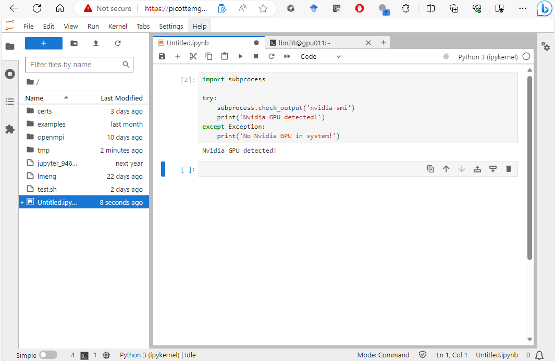The width and height of the screenshot is (555, 361).
Task: Sort files by Name column header
Action: [48, 98]
